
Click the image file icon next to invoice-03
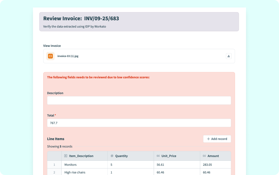pos(50,56)
